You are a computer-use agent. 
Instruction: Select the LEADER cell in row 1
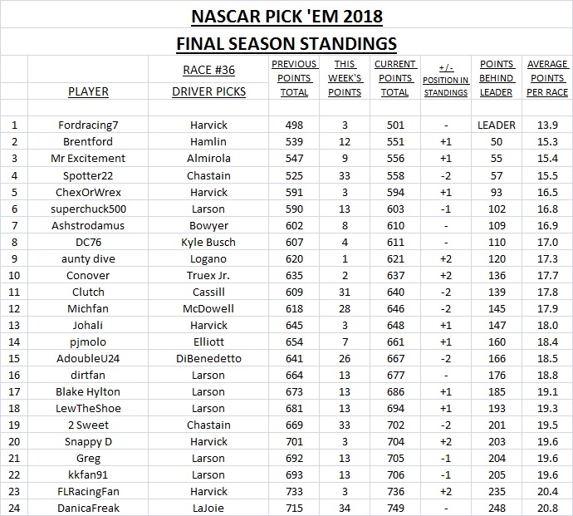pyautogui.click(x=497, y=125)
